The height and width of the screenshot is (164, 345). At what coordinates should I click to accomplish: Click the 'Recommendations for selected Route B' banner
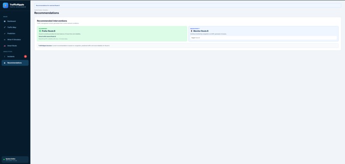(187, 5)
